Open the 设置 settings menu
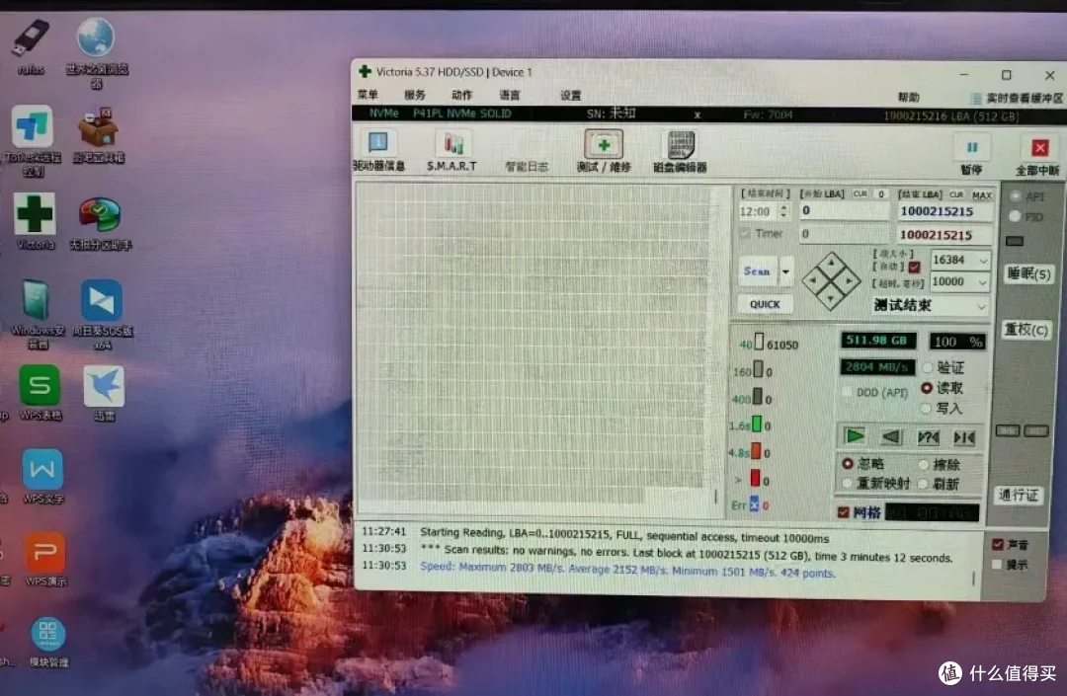Viewport: 1067px width, 696px height. point(571,96)
